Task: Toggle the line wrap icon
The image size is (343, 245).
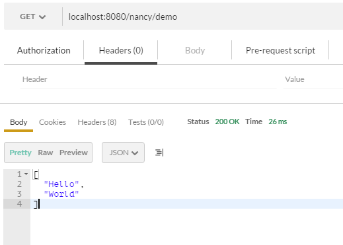Action: [159, 153]
